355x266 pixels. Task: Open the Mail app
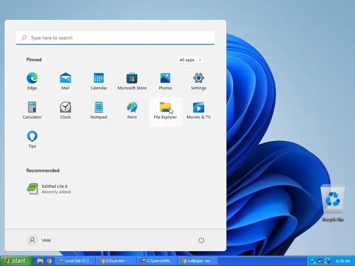click(66, 81)
